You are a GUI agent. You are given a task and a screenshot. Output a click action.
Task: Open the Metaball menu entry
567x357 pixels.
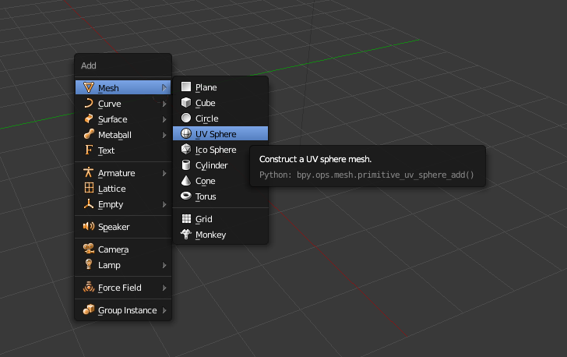[x=123, y=135]
